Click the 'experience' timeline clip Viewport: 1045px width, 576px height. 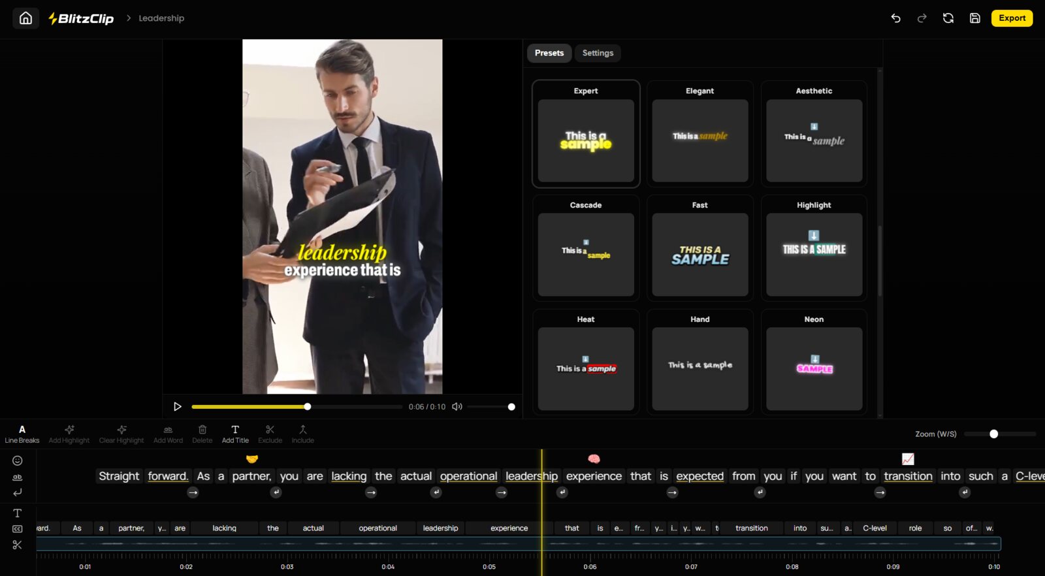tap(509, 528)
